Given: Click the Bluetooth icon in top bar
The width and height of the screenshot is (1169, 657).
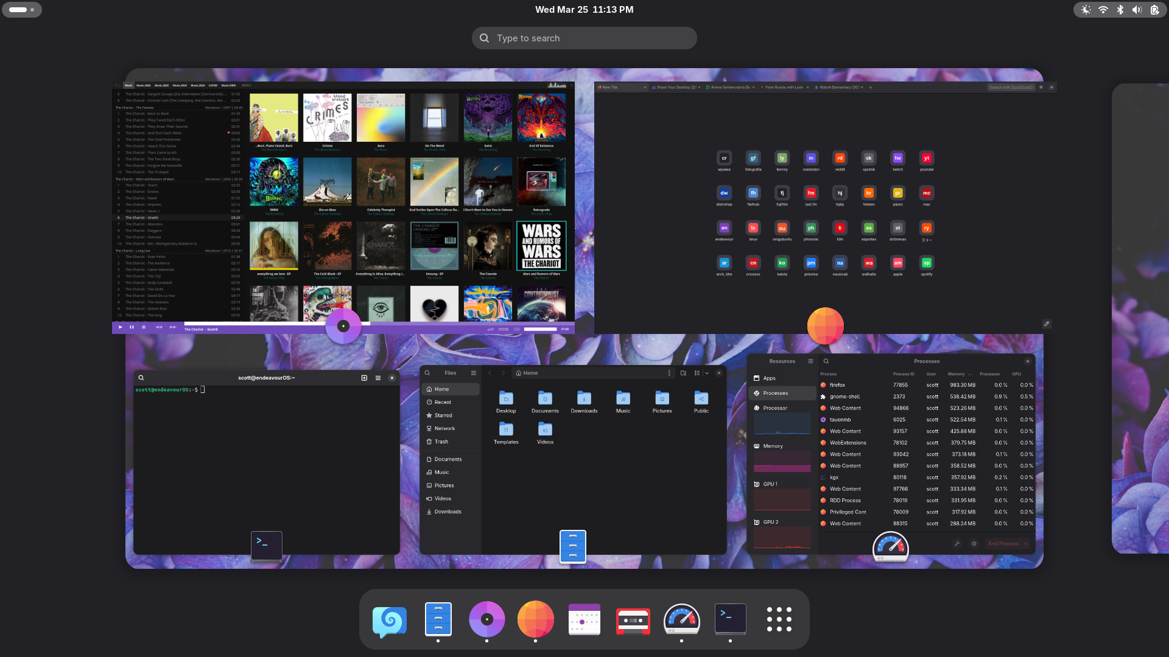Looking at the screenshot, I should click(x=1120, y=10).
